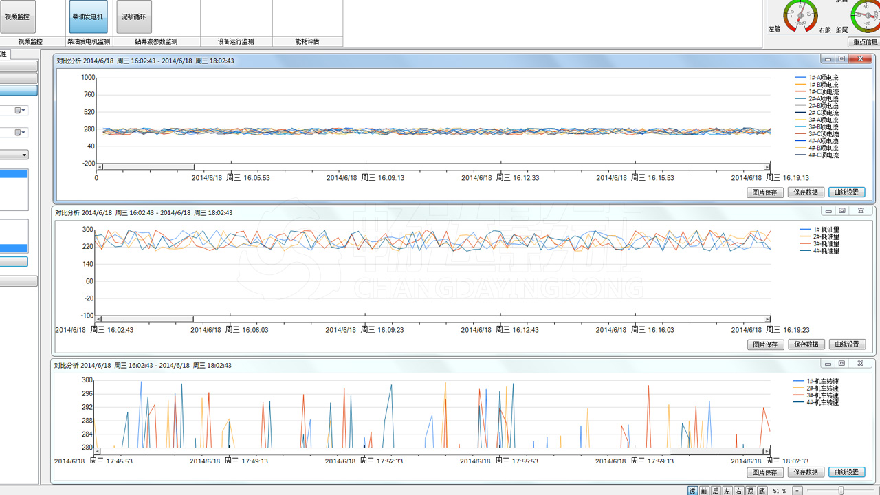Open the second date picker dropdown
880x495 pixels.
point(21,132)
